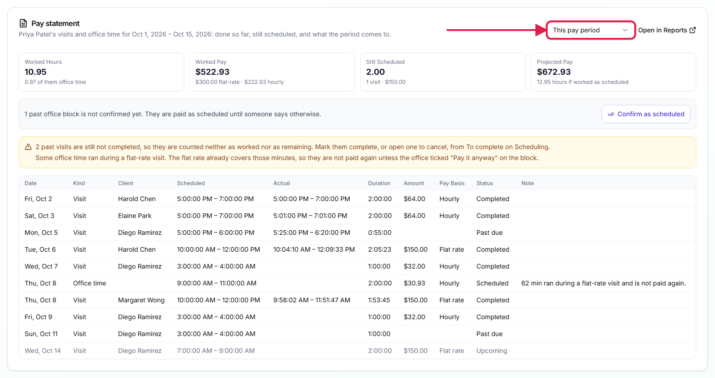Click actual time '5:01:00 PM – 7:01:00 PM'

310,216
